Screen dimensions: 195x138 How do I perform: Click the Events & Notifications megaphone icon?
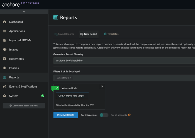[x=4, y=86]
